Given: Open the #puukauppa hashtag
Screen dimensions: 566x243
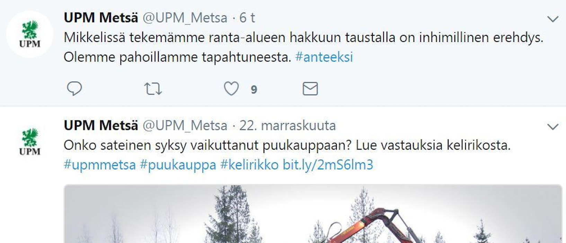Looking at the screenshot, I should 178,165.
